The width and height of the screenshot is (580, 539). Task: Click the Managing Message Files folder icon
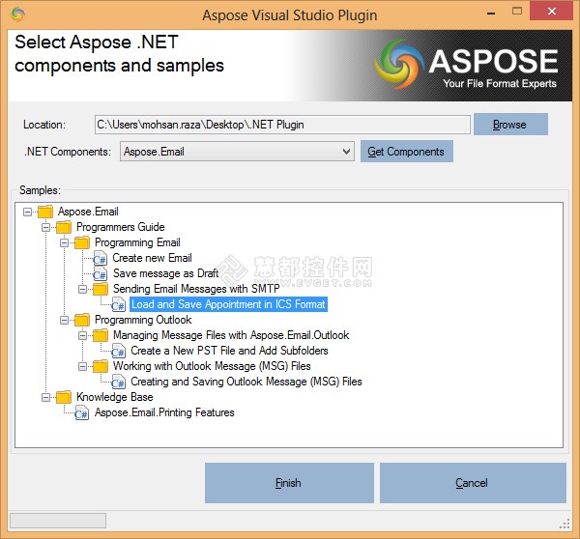(101, 336)
